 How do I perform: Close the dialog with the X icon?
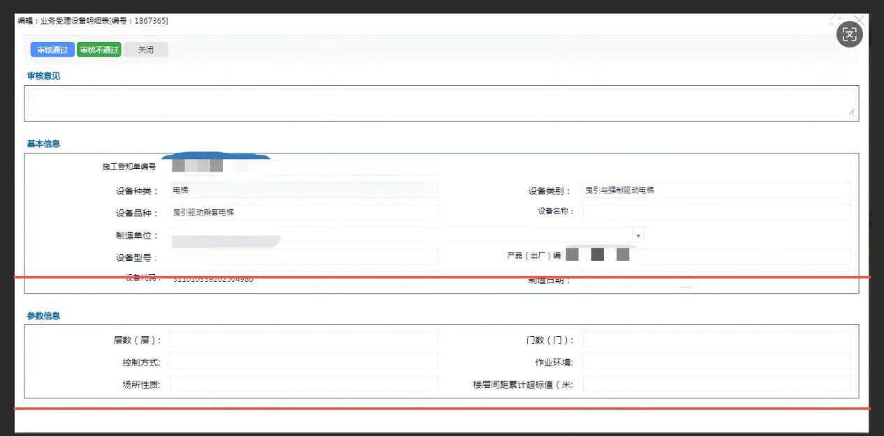click(860, 20)
